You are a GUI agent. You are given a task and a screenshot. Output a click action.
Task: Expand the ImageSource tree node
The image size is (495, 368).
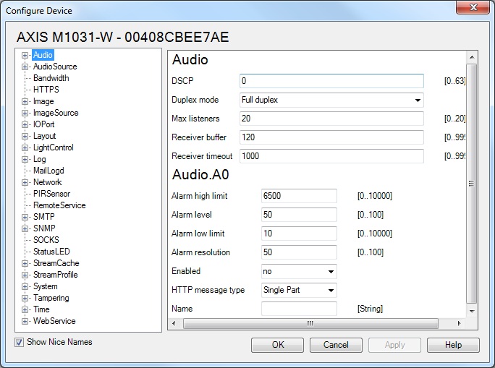point(25,114)
